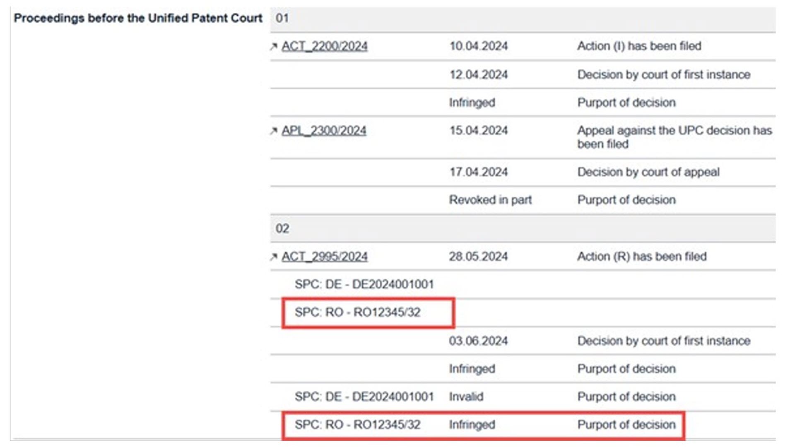Select the section header numbered 01
Image resolution: width=795 pixels, height=447 pixels.
[x=282, y=18]
